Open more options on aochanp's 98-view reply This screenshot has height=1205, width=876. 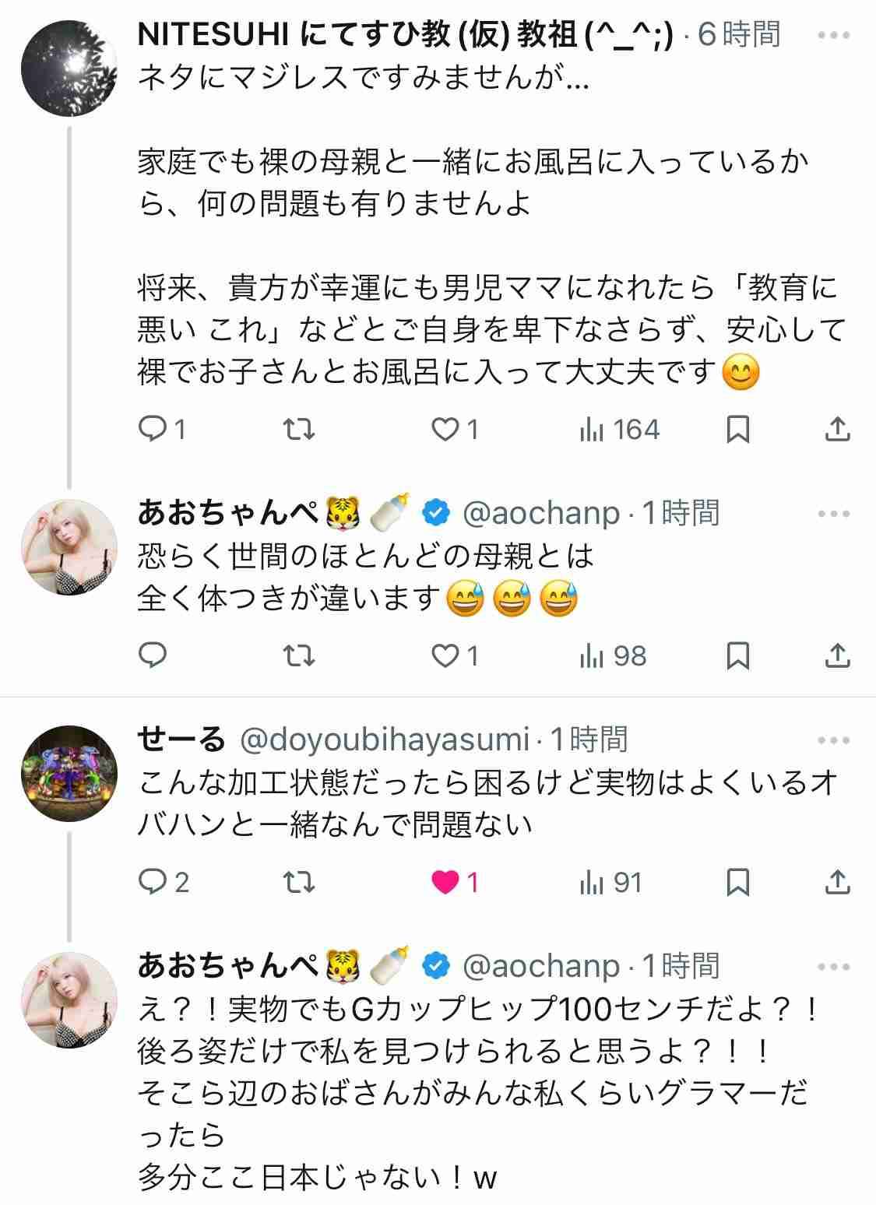click(834, 514)
